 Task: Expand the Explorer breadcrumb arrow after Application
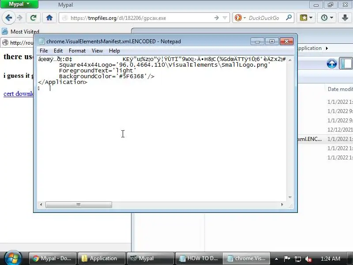tap(327, 48)
